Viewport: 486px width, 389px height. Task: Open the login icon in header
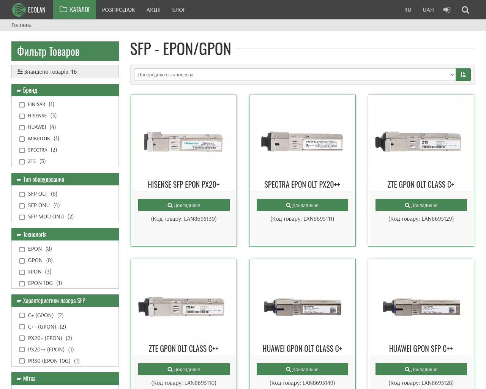point(447,9)
